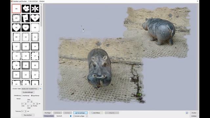Viewport: 210px width, 118px height.
Task: Open shadow options ellipsis button
Action: [87, 116]
